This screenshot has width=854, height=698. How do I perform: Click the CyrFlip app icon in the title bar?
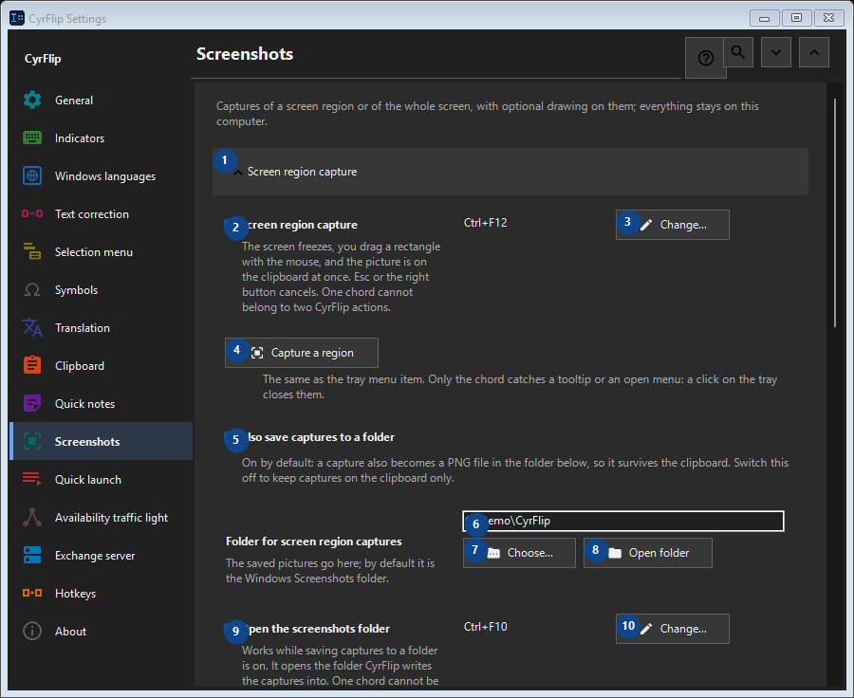click(17, 18)
